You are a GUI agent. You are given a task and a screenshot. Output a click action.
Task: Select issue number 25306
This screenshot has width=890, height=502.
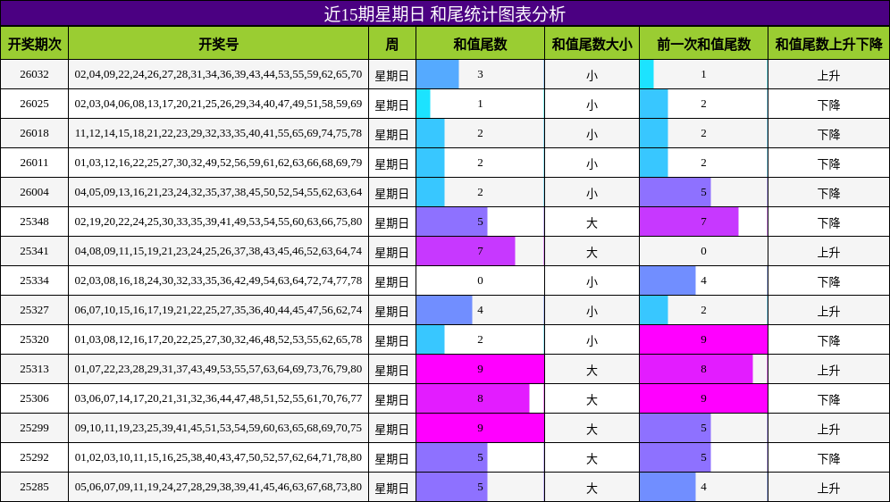(x=34, y=398)
